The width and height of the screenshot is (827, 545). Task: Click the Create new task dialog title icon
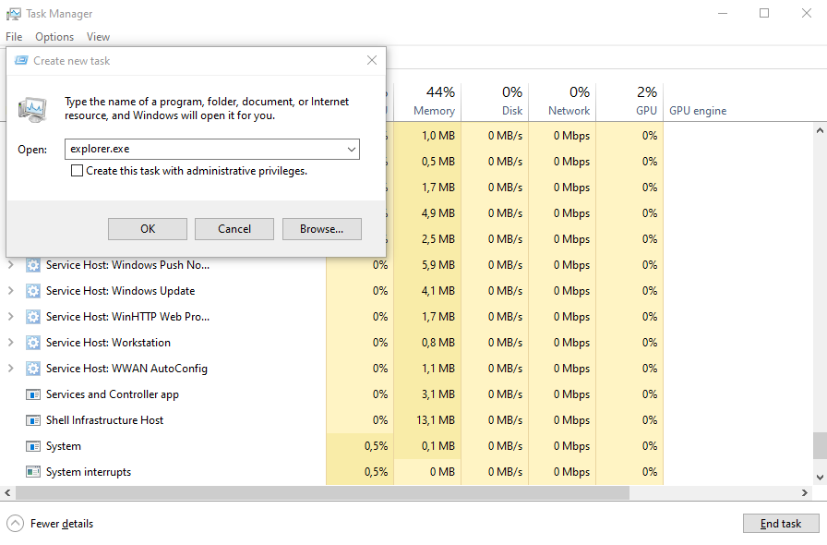coord(21,60)
